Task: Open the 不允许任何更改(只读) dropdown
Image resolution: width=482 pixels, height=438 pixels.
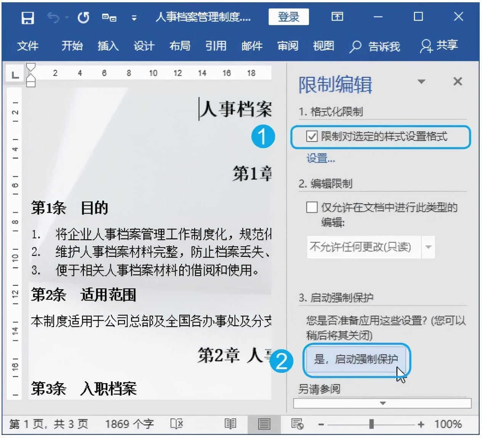Action: click(x=427, y=247)
